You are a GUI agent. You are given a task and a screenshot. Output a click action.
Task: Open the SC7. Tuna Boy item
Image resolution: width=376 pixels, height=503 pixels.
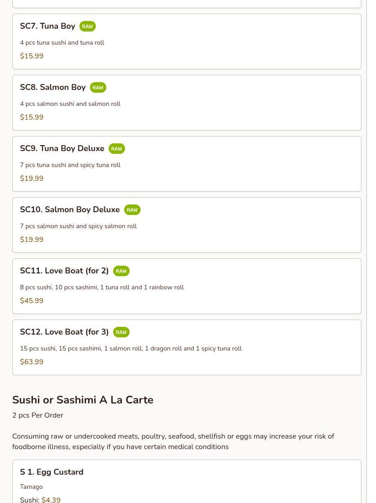187,42
